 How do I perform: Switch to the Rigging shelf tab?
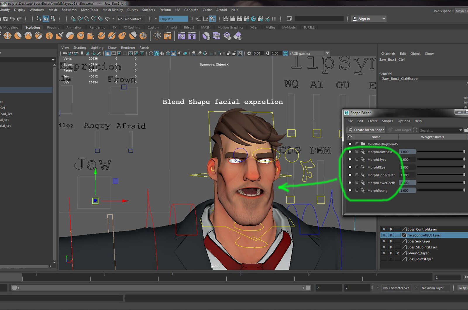[53, 27]
